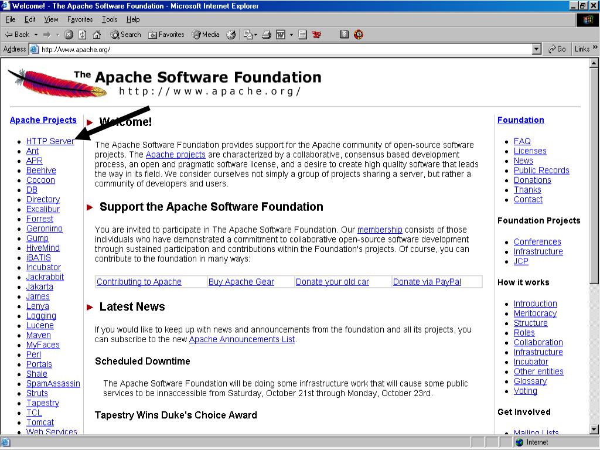Expand the Links toolbar chevron

point(595,47)
